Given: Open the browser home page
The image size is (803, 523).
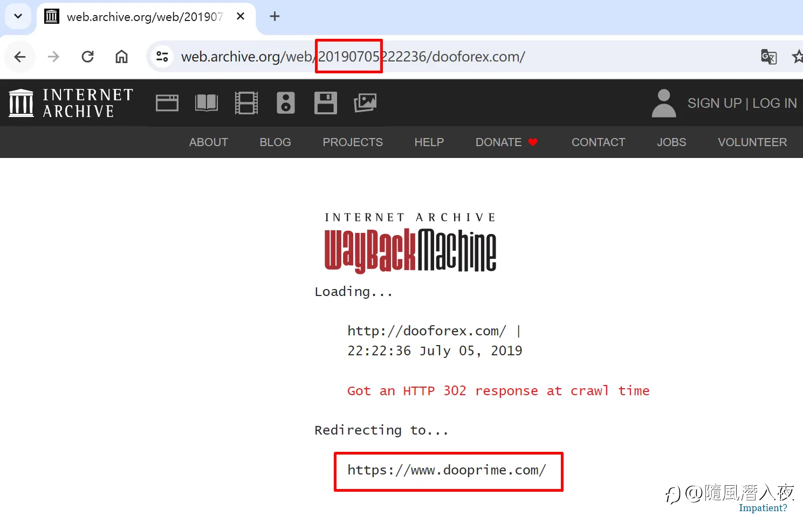Looking at the screenshot, I should pos(122,57).
